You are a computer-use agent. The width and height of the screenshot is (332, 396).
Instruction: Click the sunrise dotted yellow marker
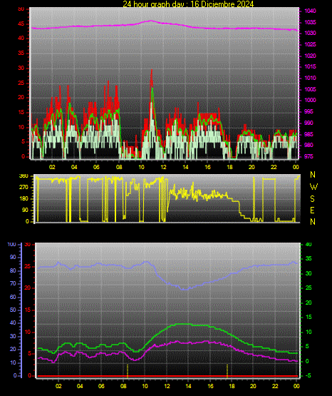(128, 371)
